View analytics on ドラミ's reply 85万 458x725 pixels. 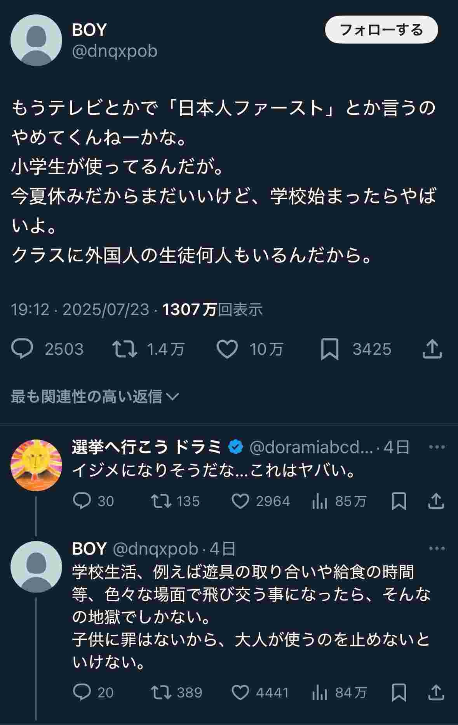pyautogui.click(x=319, y=501)
